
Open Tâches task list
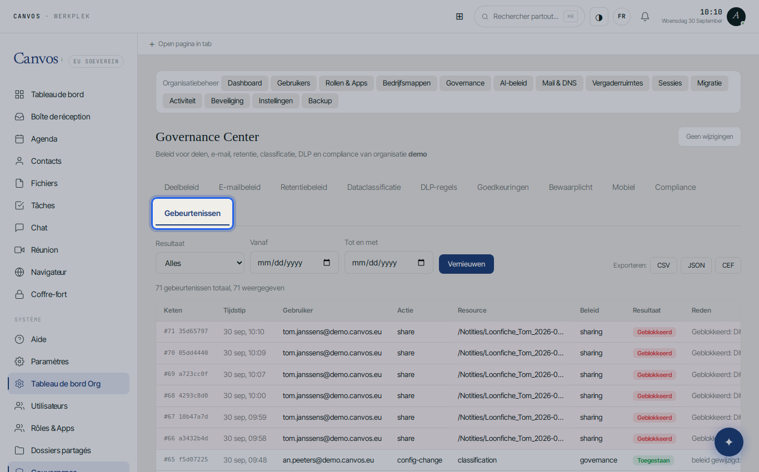pyautogui.click(x=69, y=205)
